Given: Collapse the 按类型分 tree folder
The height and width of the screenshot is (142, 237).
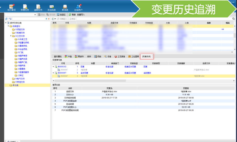Looking at the screenshot, I should [9, 26].
